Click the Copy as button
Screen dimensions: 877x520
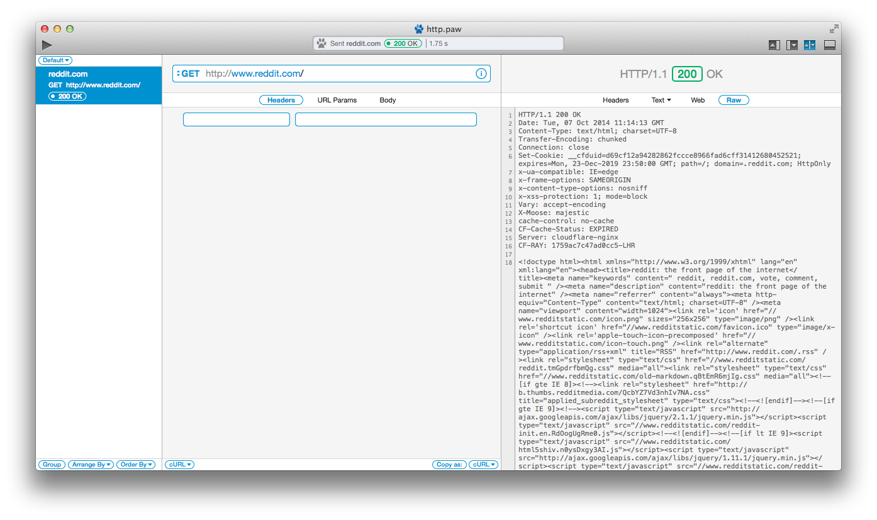pyautogui.click(x=449, y=465)
